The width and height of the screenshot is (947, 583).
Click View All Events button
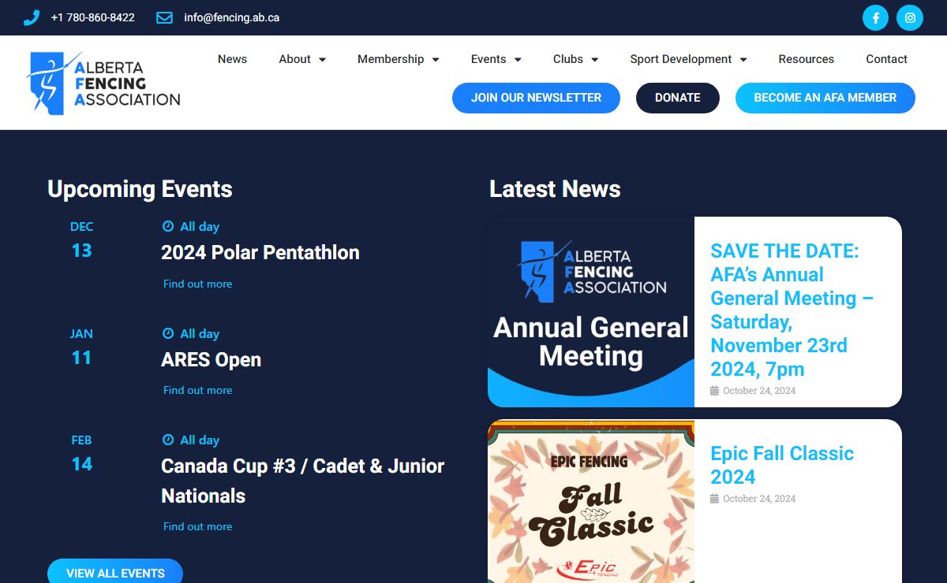click(x=115, y=572)
